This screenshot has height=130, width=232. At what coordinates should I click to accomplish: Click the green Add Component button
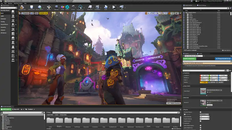tap(189, 58)
